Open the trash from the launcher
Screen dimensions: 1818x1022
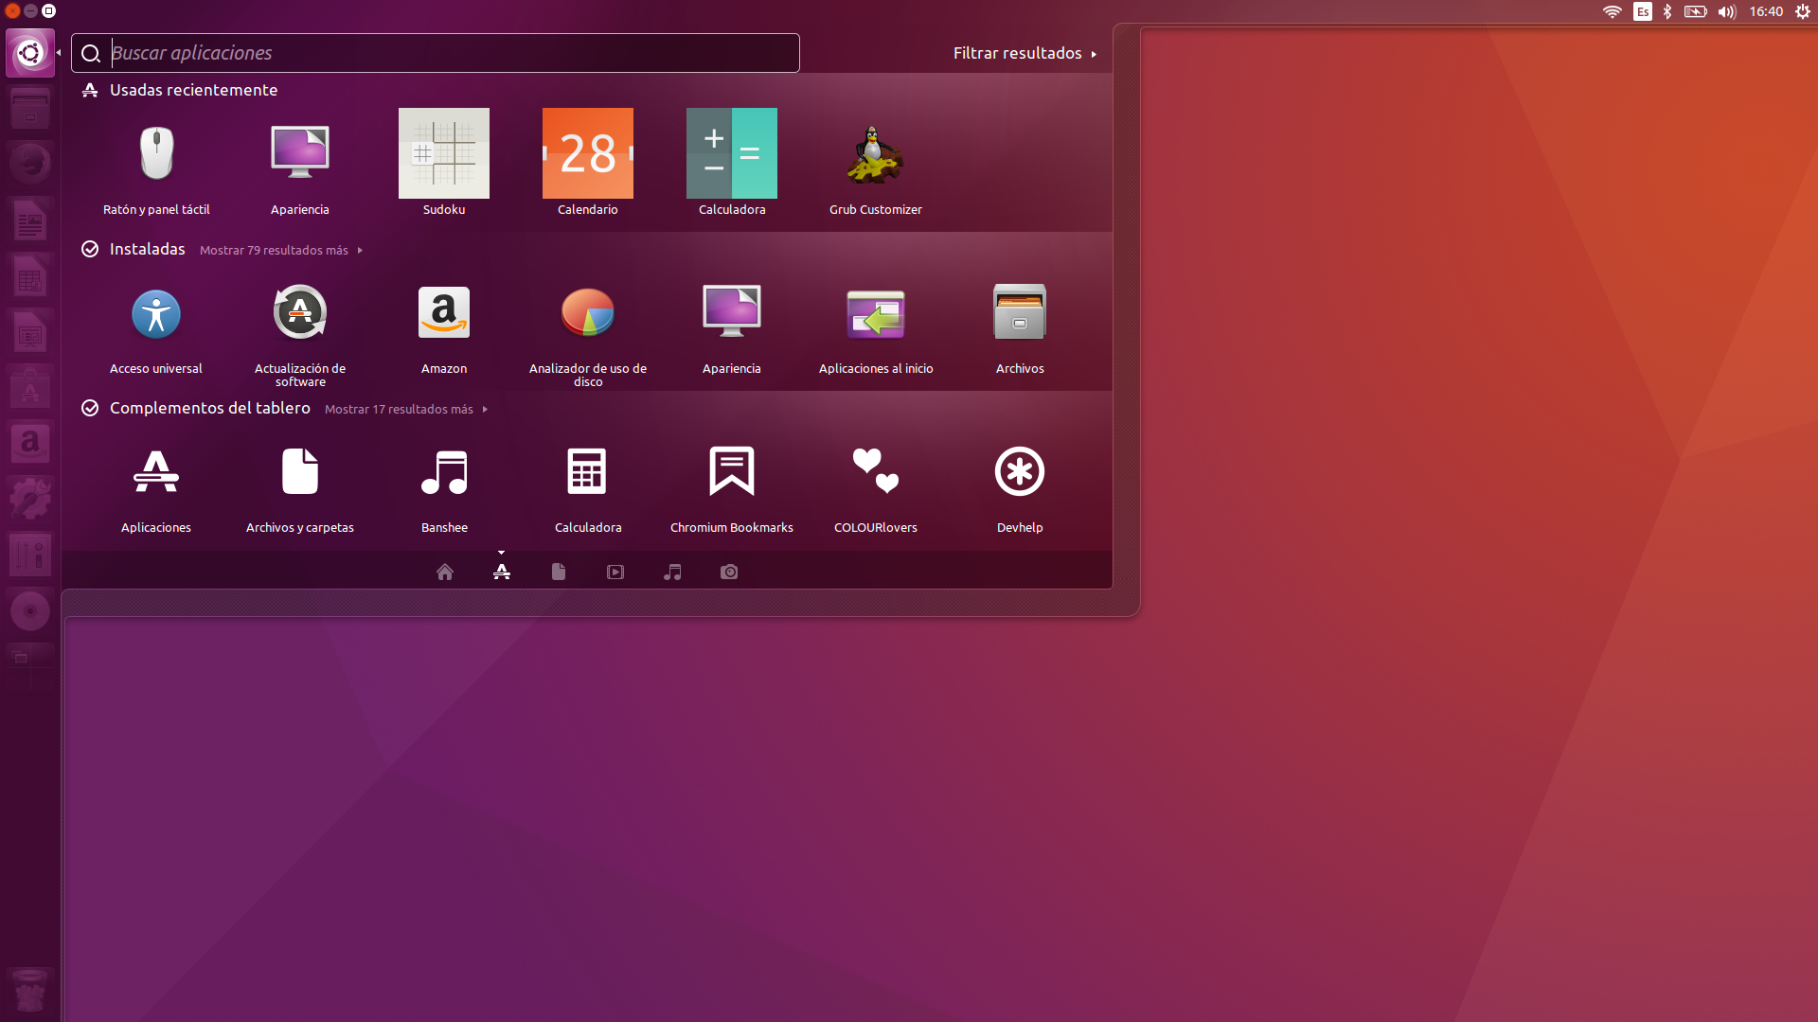point(30,991)
